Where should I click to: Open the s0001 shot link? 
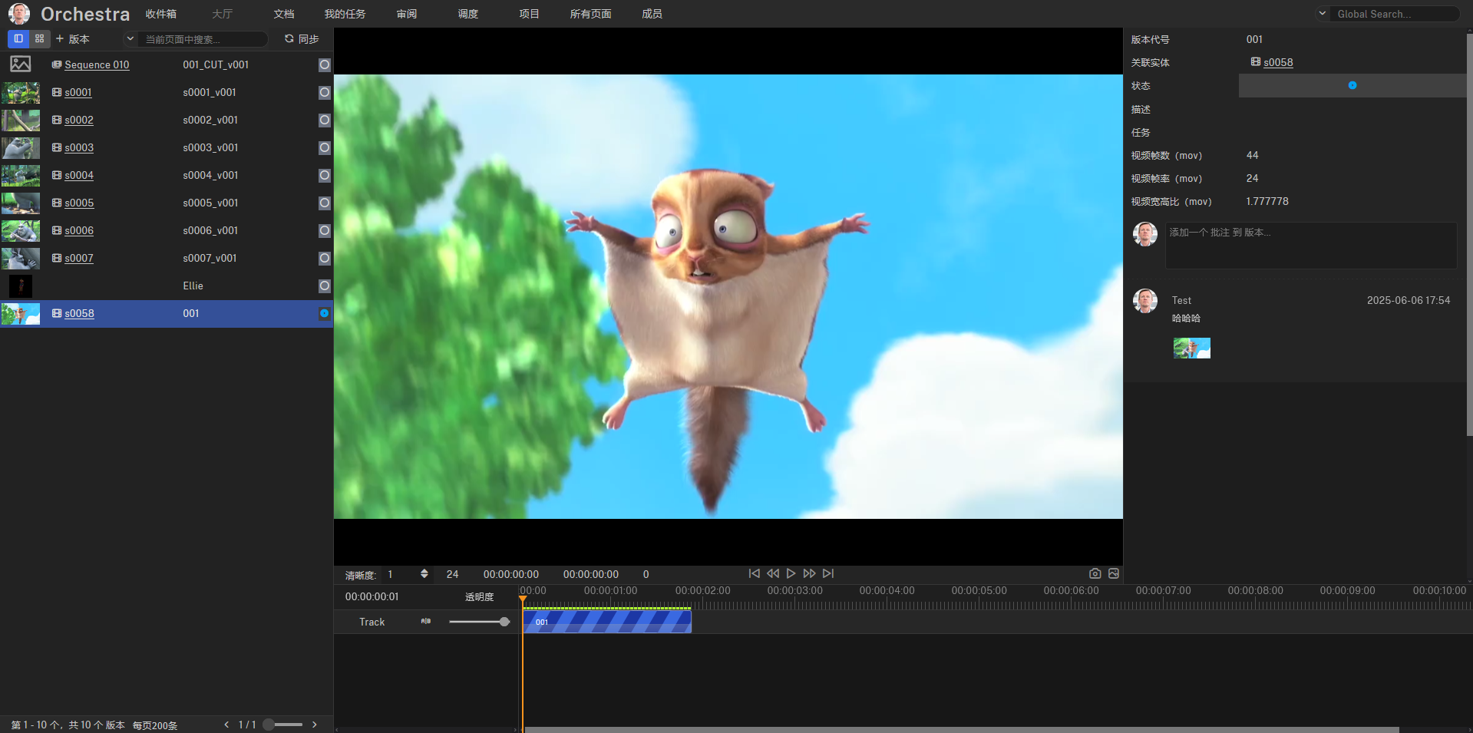click(x=78, y=92)
